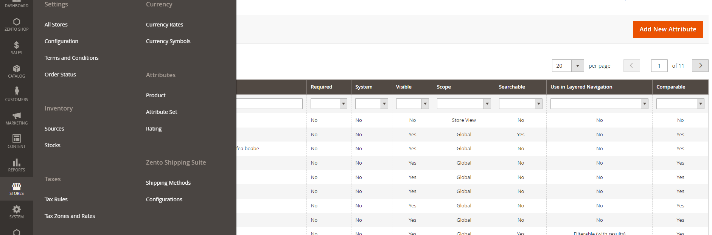Open Currency Symbols menu item
The image size is (712, 235).
point(168,41)
